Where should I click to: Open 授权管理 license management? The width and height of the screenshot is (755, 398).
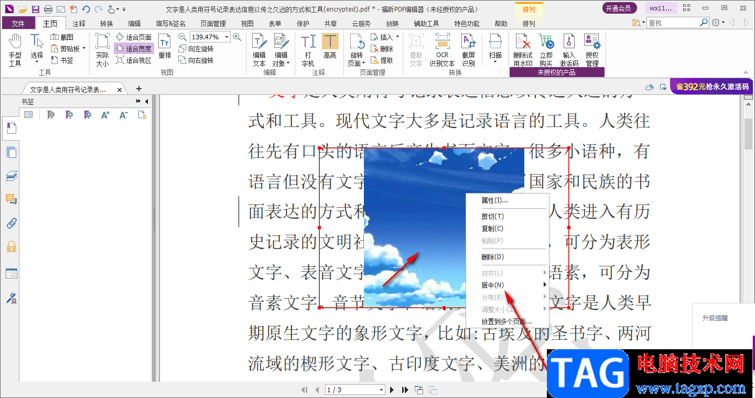coord(592,50)
